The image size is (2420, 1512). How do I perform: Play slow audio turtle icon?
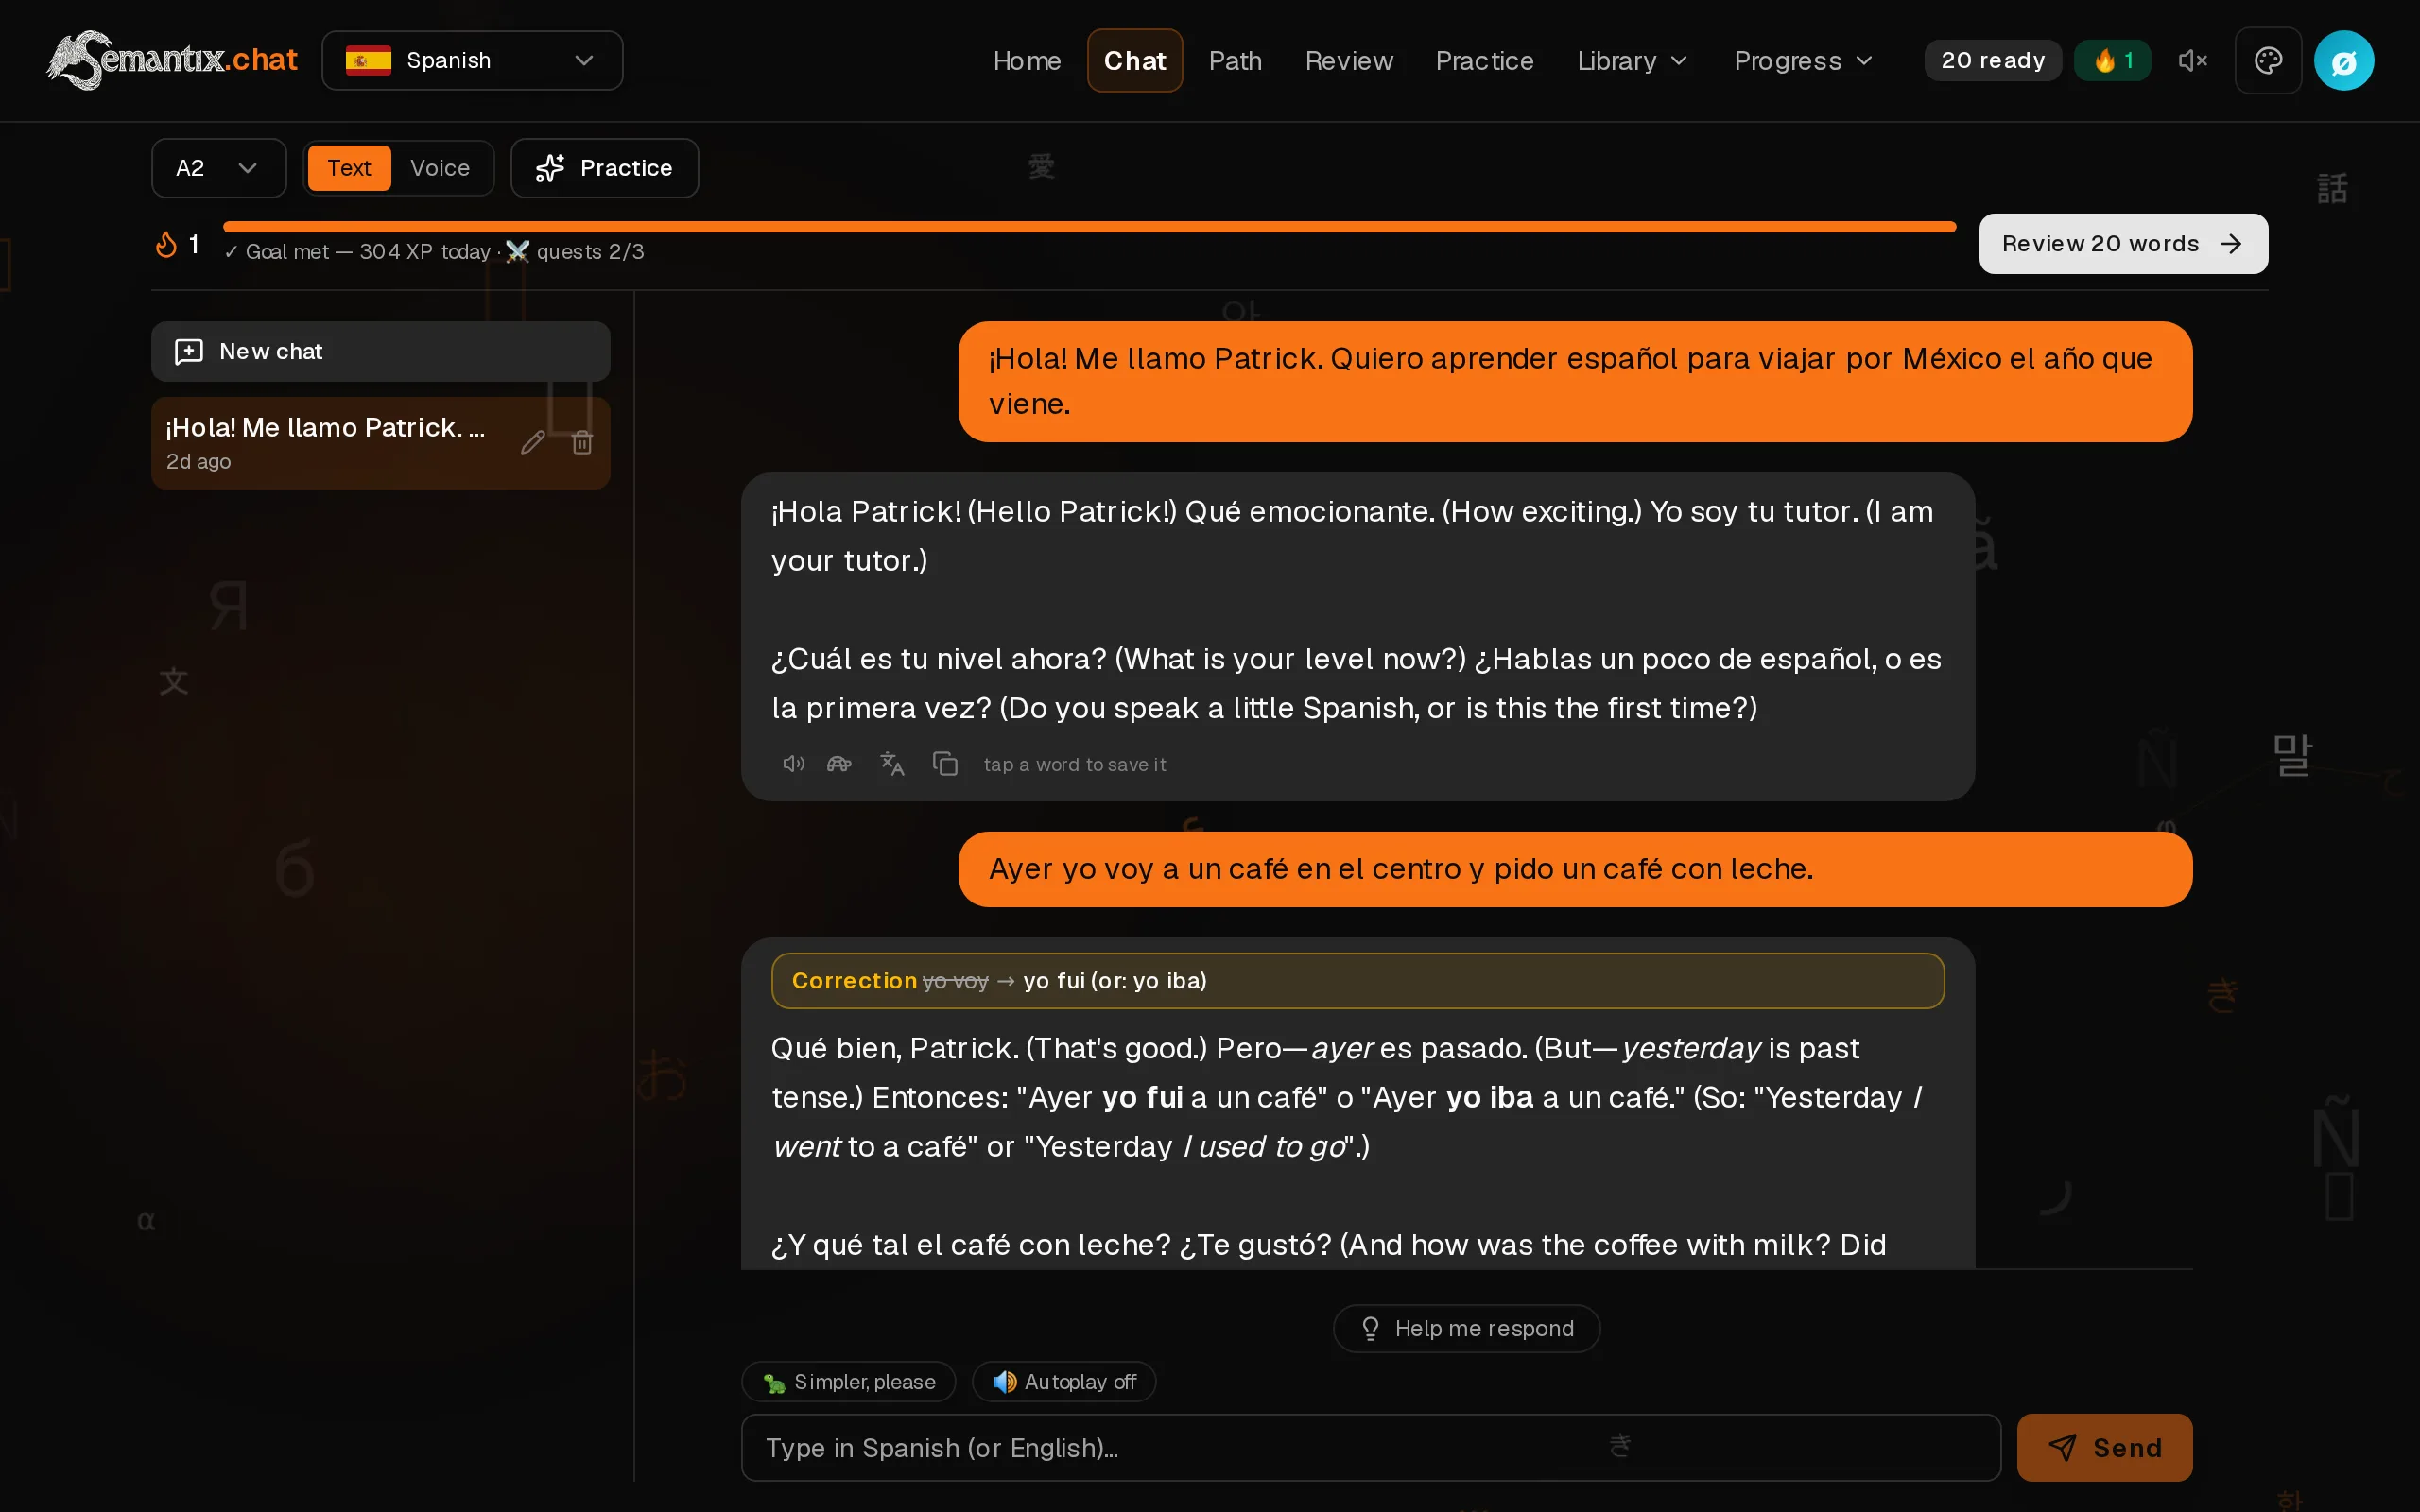tap(839, 764)
